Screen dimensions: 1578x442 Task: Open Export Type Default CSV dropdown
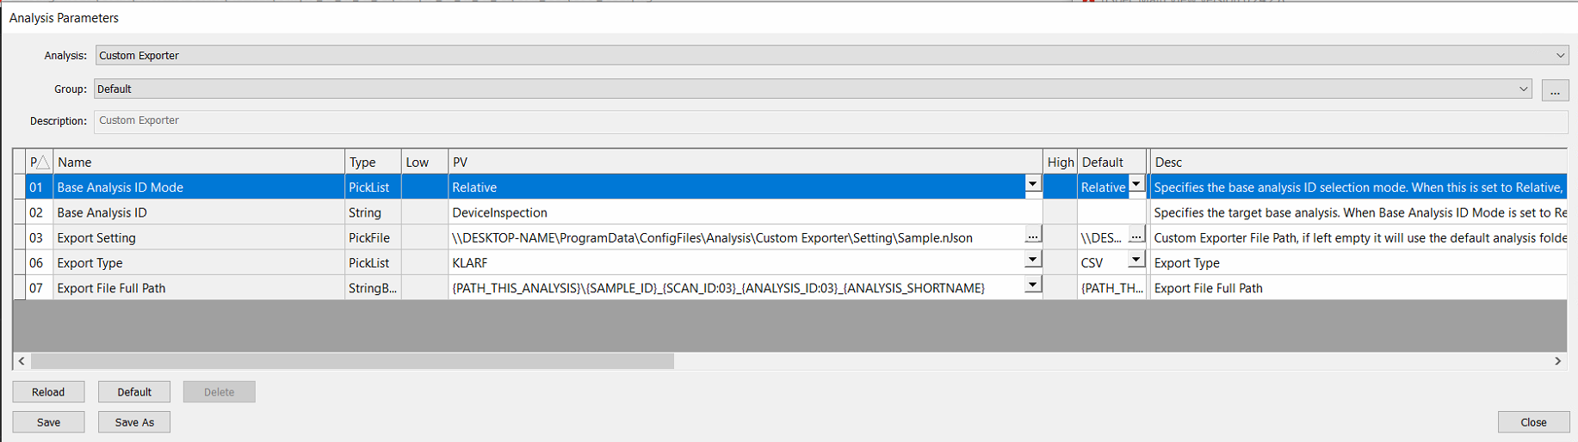1136,260
